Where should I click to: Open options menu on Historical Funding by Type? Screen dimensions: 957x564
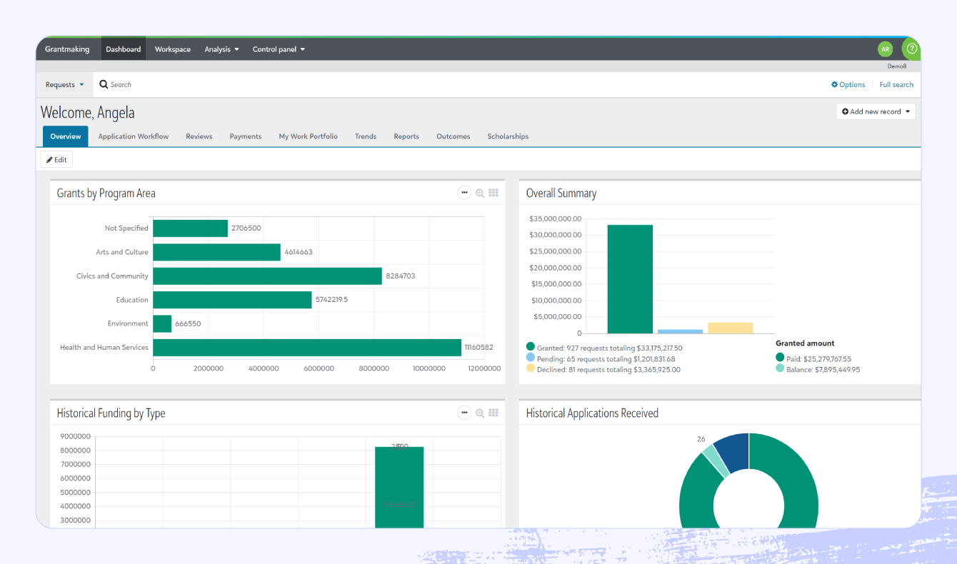(464, 413)
